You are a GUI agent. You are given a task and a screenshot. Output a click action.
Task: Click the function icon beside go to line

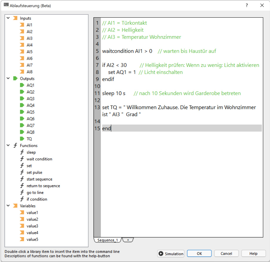point(22,192)
